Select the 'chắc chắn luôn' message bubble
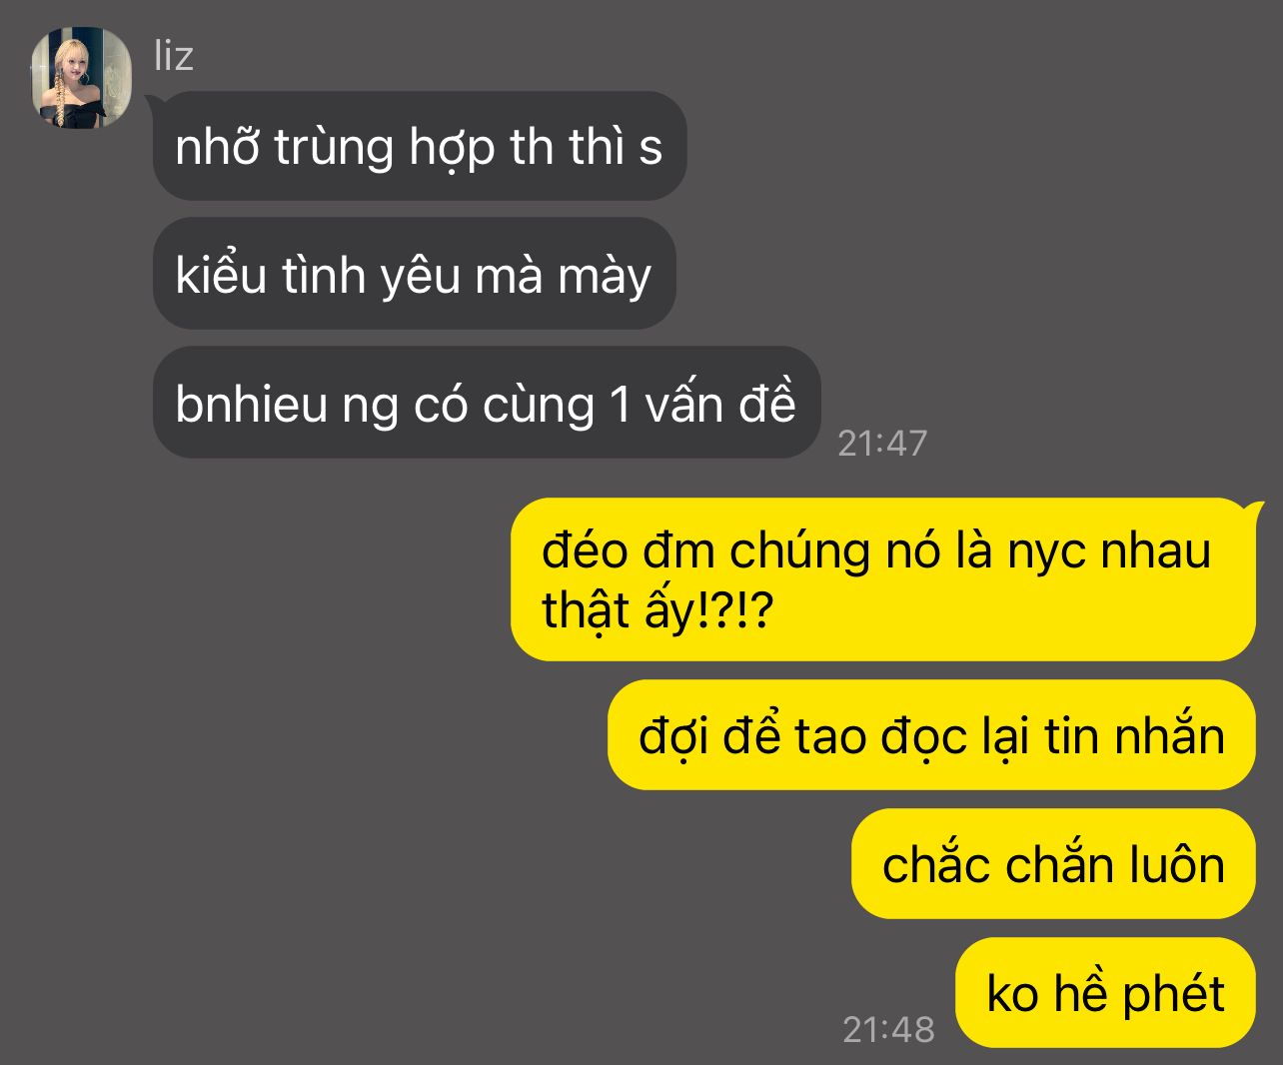 pyautogui.click(x=1053, y=864)
